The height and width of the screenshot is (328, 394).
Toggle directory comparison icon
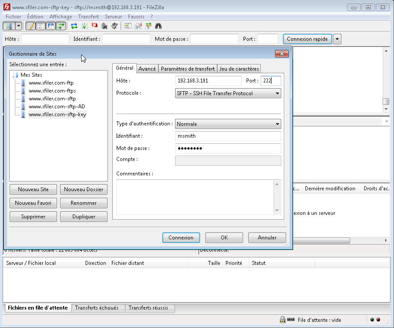click(138, 26)
